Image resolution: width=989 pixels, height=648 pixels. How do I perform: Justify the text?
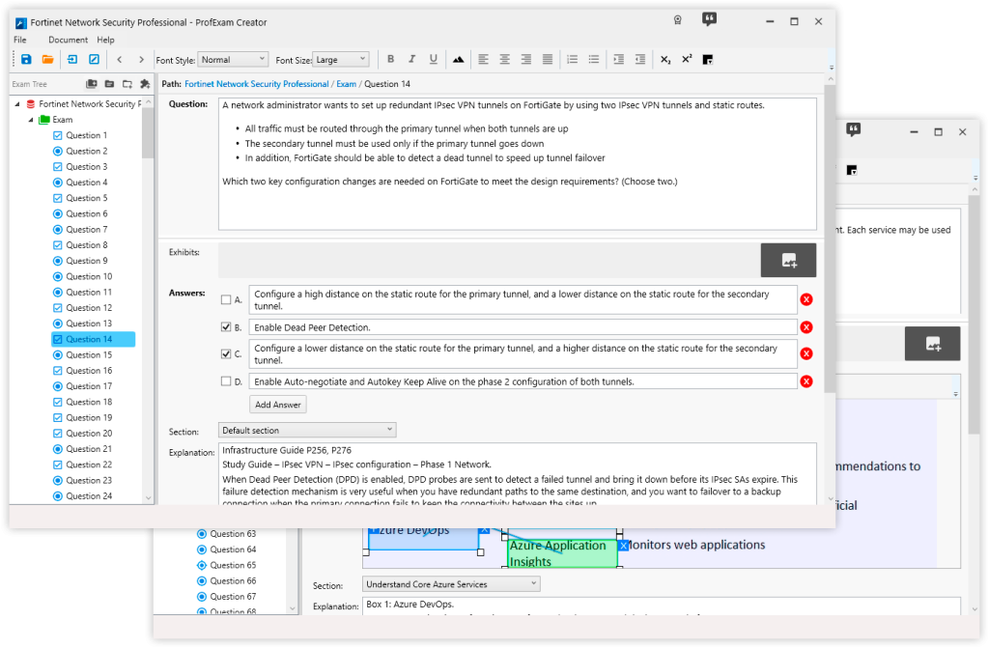pyautogui.click(x=548, y=59)
